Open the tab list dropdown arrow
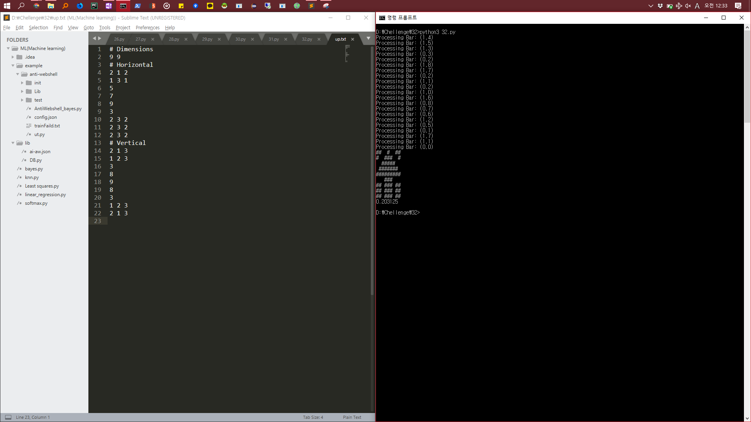This screenshot has height=422, width=751. 368,38
